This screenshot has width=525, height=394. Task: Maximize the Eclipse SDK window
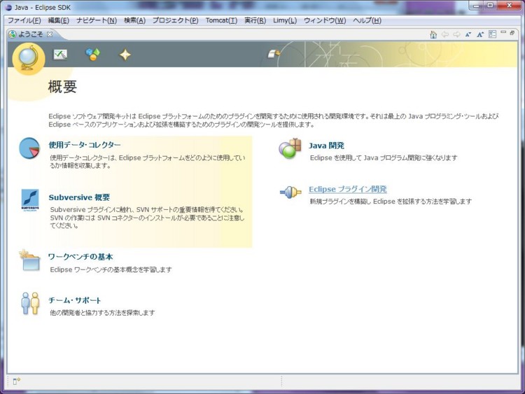pos(490,6)
